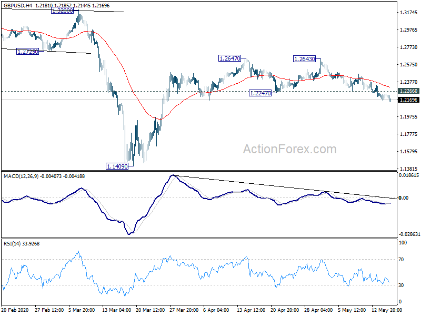Click the MACD 0.018615 scale value

(x=409, y=175)
